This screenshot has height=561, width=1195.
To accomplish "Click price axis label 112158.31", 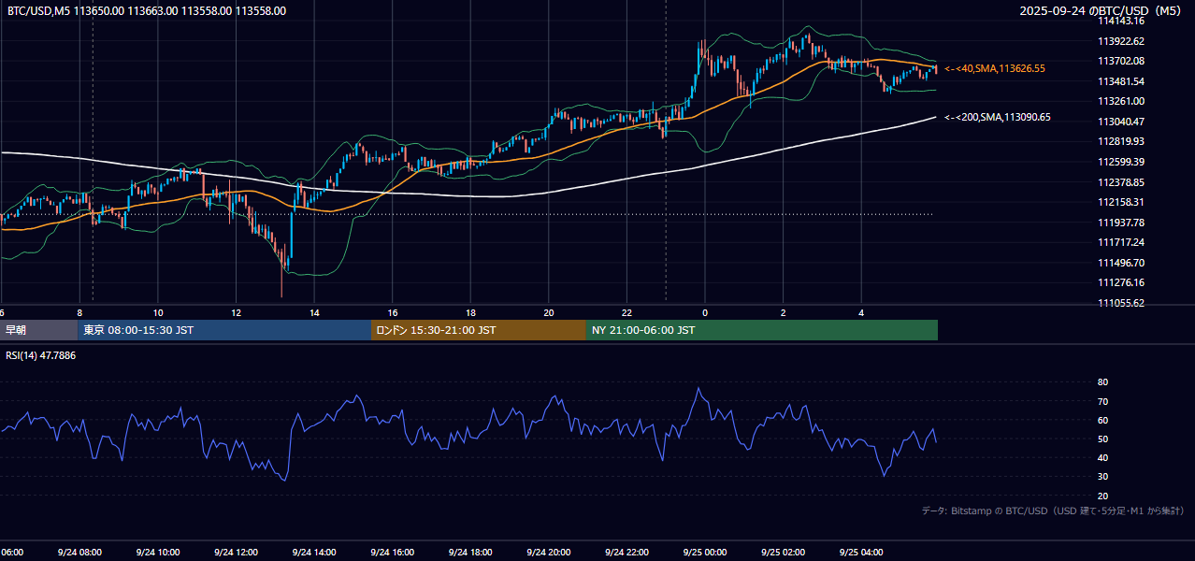I will pyautogui.click(x=1121, y=202).
